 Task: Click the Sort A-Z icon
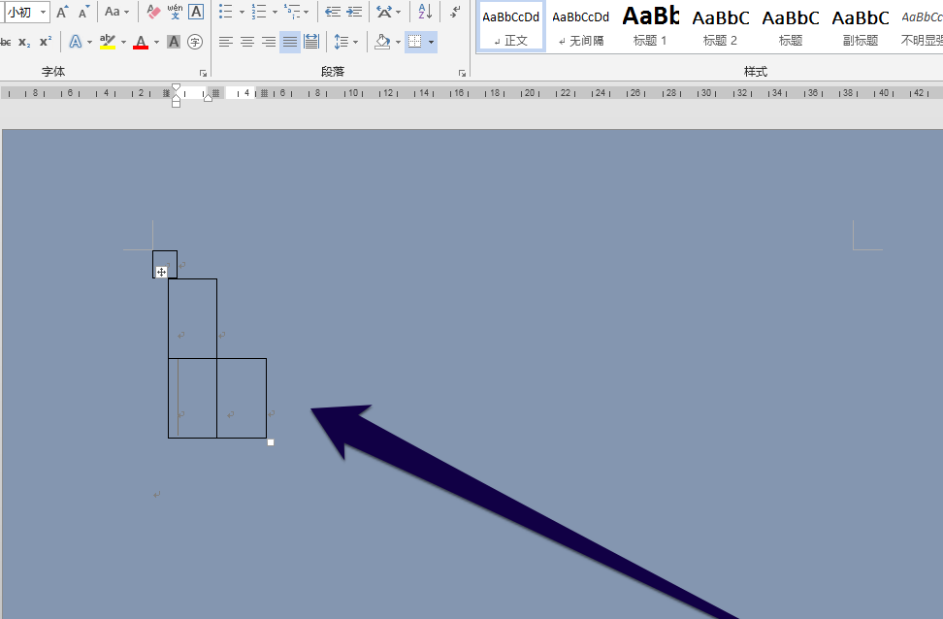(x=425, y=12)
